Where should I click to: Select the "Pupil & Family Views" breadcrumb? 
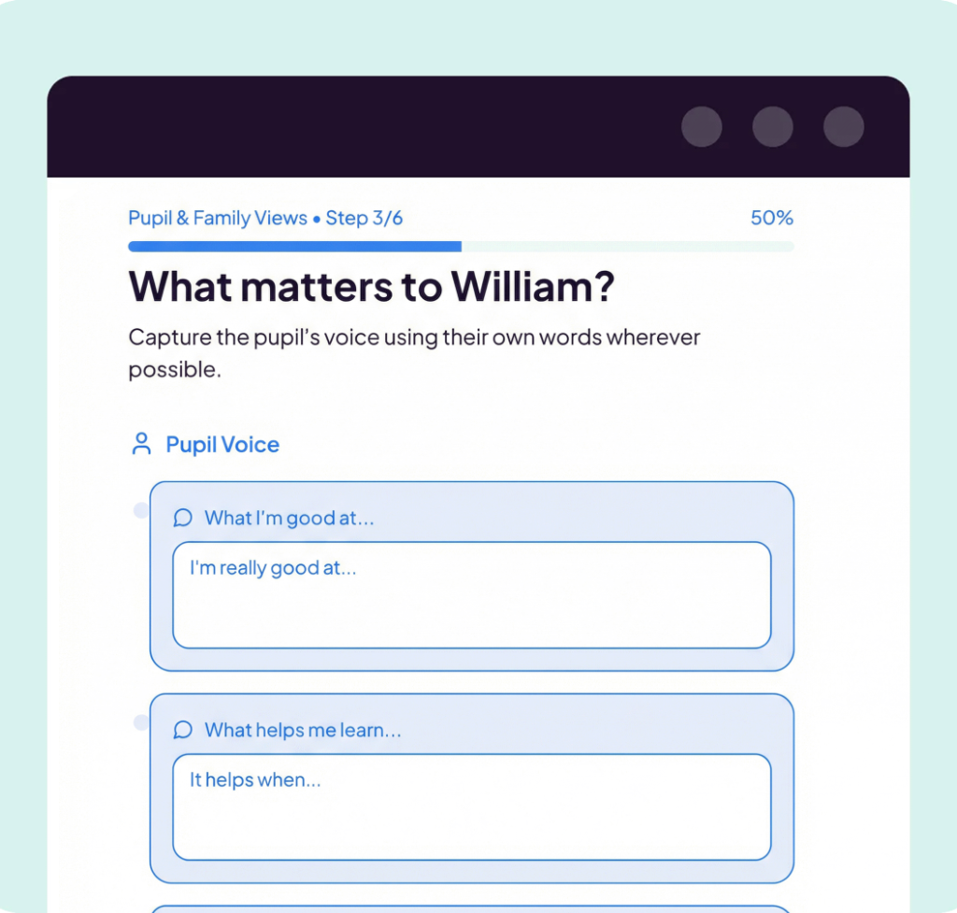218,219
